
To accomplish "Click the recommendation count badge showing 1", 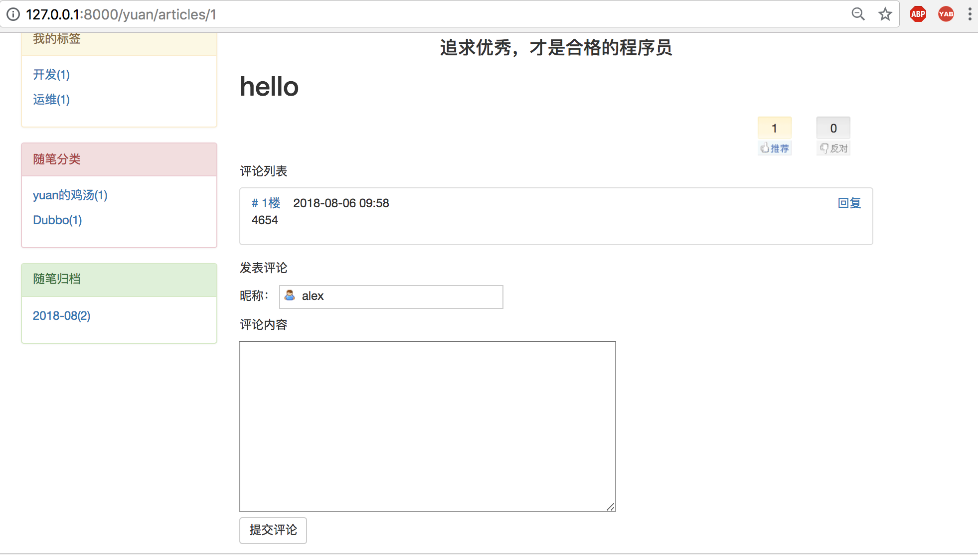I will (774, 128).
